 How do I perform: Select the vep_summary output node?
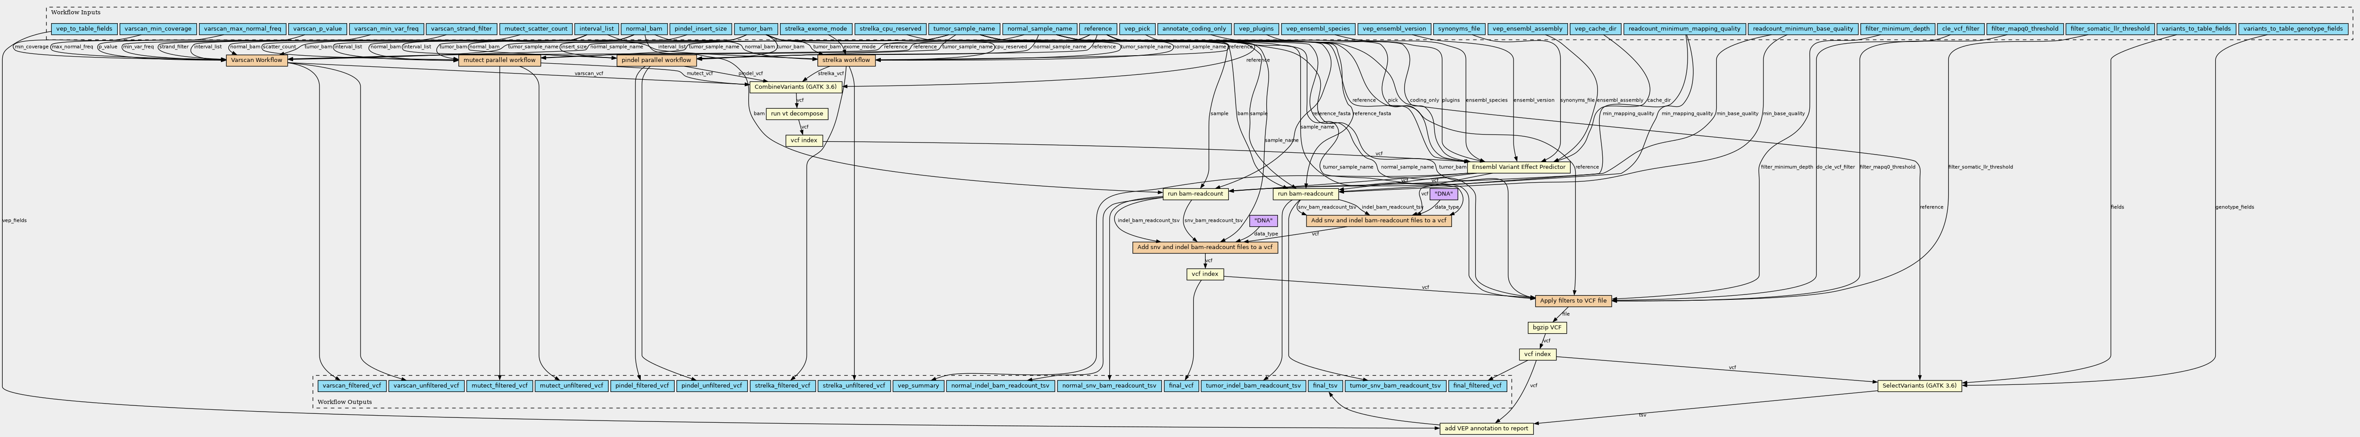click(918, 386)
